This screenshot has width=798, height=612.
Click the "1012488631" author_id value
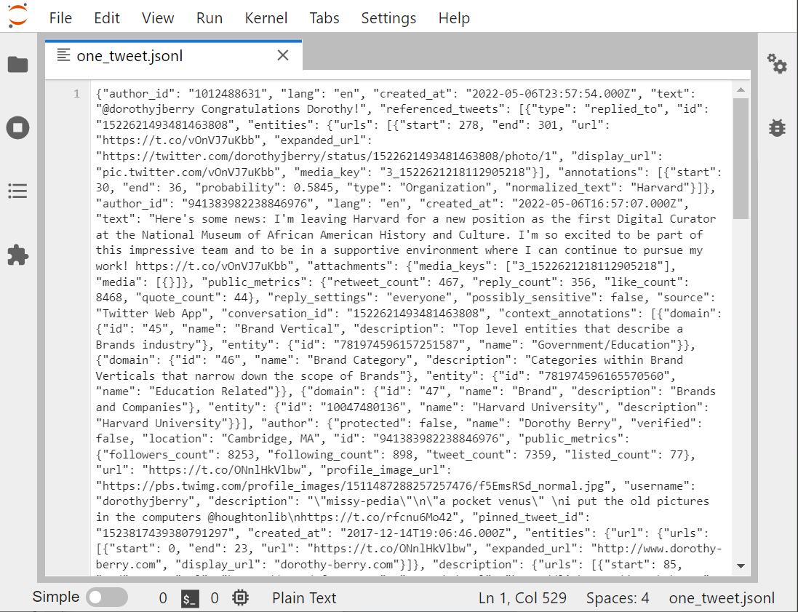[x=228, y=94]
